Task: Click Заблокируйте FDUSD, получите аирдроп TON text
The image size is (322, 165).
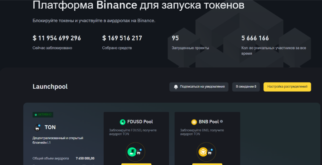Action: point(133,132)
